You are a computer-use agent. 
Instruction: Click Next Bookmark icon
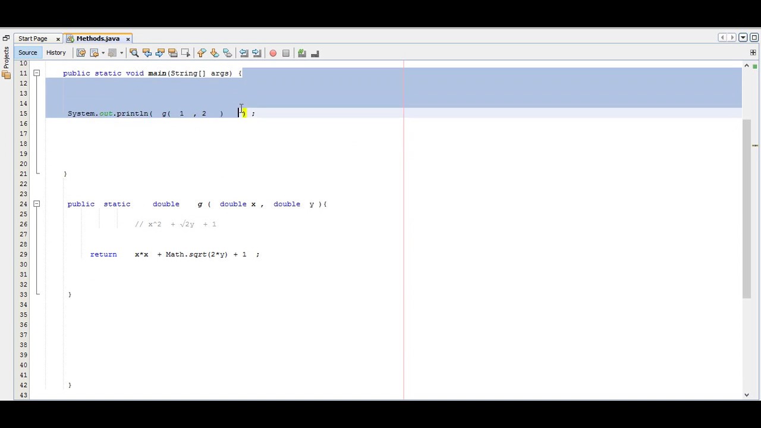coord(215,53)
